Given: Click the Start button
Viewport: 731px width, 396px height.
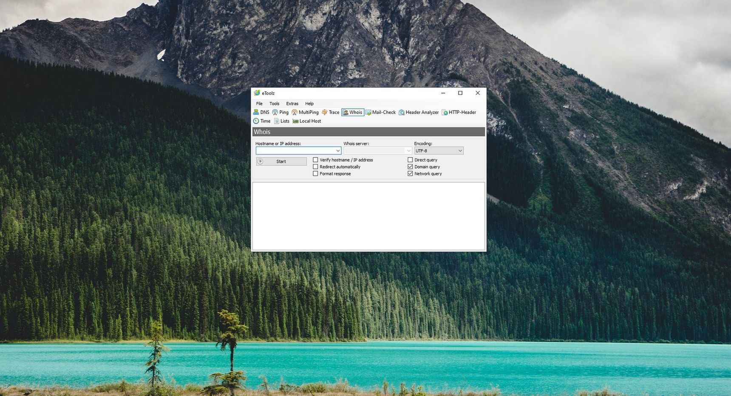Looking at the screenshot, I should [281, 161].
